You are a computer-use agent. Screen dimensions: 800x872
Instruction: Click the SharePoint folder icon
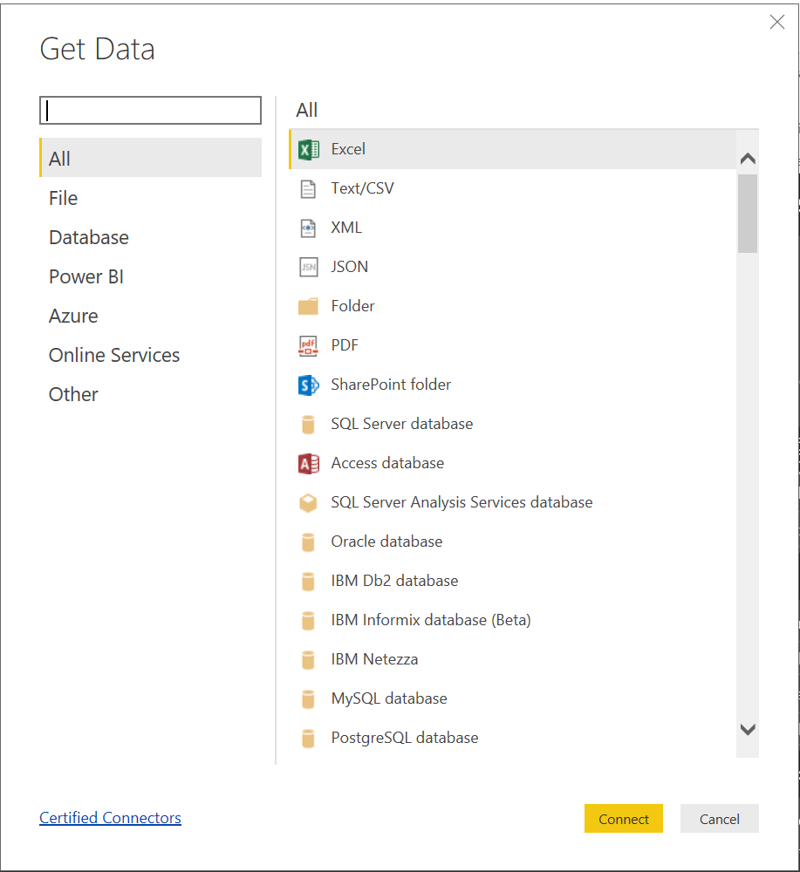click(308, 385)
